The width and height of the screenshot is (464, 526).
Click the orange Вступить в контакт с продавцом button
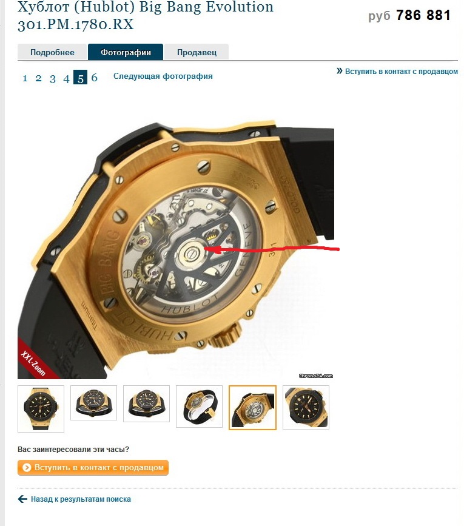[93, 468]
